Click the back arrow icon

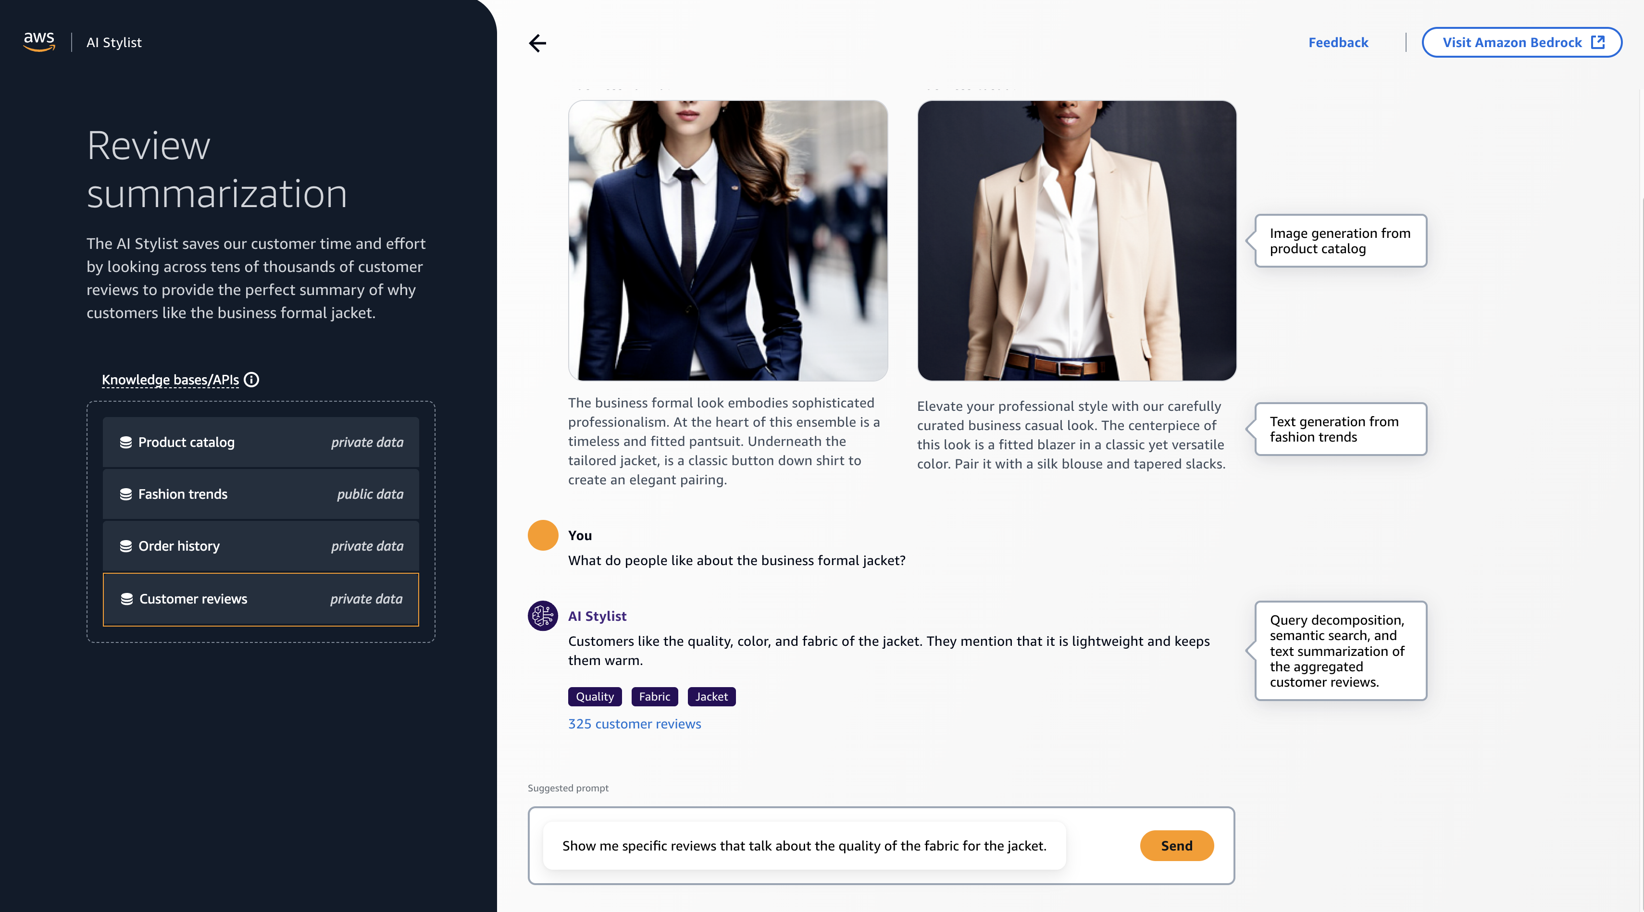point(537,43)
